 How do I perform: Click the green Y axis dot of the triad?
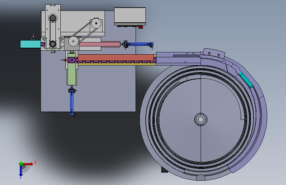pos(21,164)
